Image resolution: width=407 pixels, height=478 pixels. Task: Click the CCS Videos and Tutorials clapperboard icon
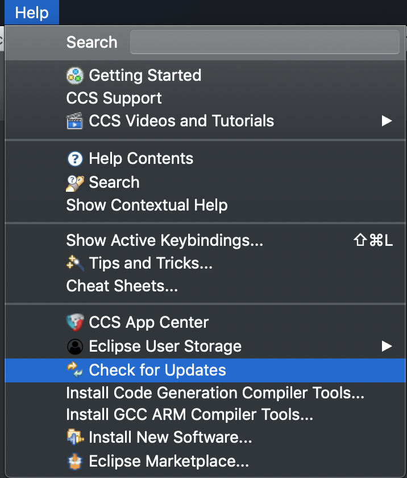(75, 121)
